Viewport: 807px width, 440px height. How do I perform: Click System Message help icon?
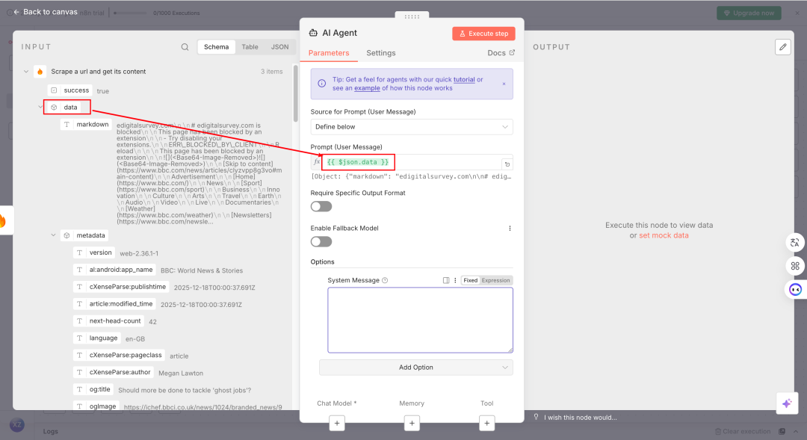pyautogui.click(x=385, y=280)
